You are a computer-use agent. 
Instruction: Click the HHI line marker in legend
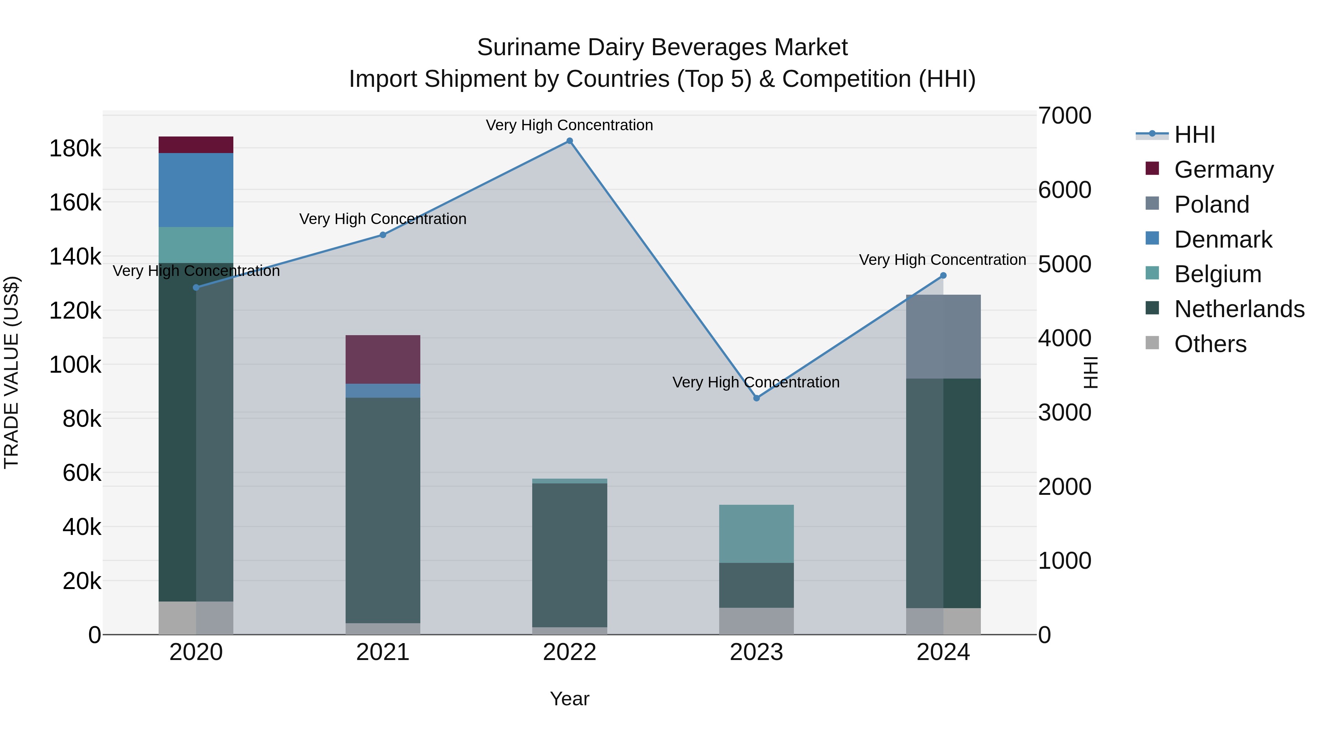1152,134
